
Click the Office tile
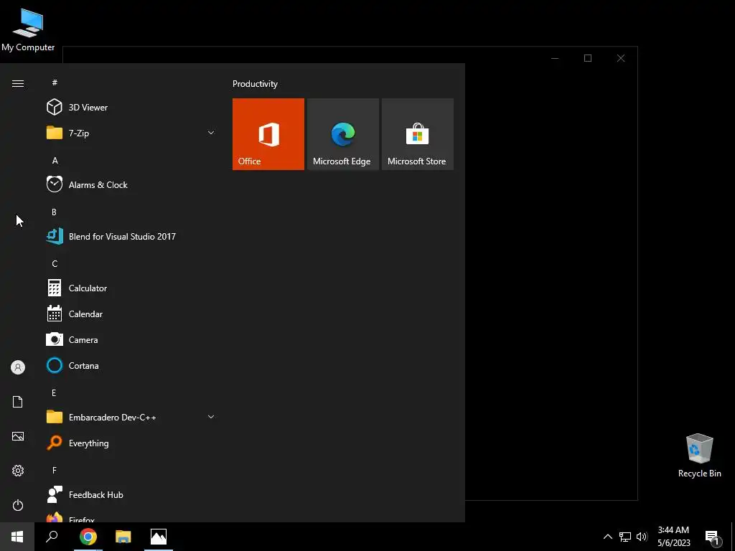[x=268, y=134]
